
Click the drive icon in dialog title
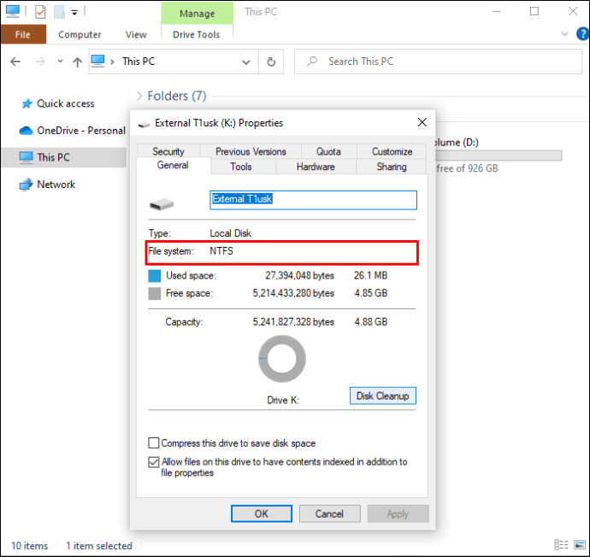coord(144,124)
